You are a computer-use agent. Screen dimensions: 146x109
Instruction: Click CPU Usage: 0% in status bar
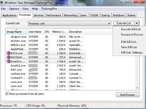36,106
